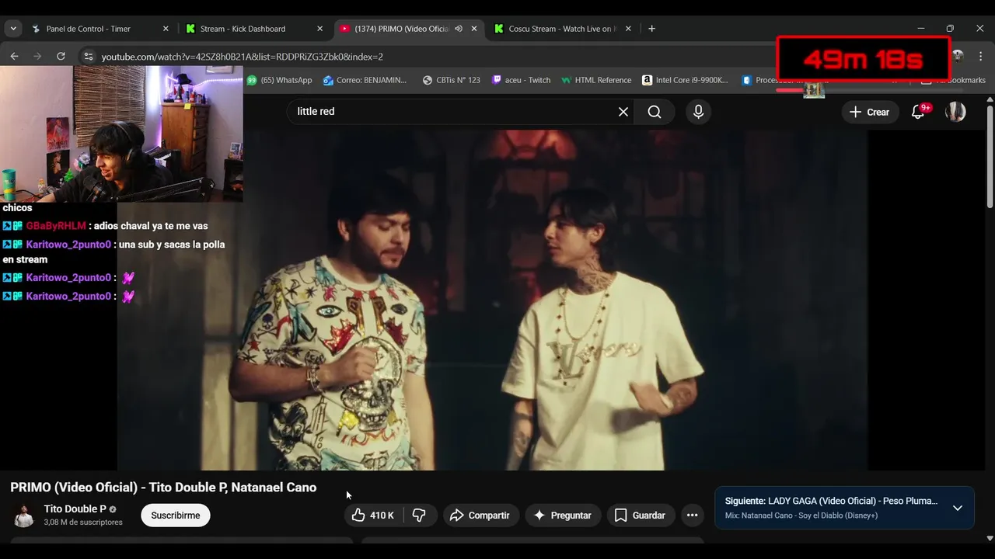Expand the Siguiente playlist panel chevron
This screenshot has width=995, height=559.
click(x=958, y=508)
